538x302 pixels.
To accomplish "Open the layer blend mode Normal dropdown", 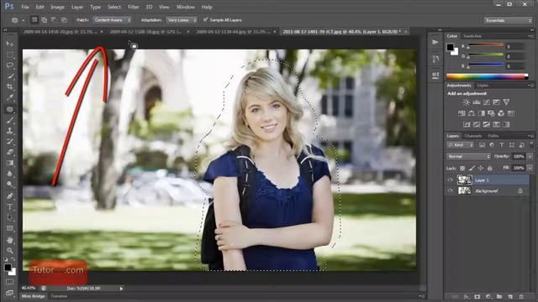I will point(469,156).
